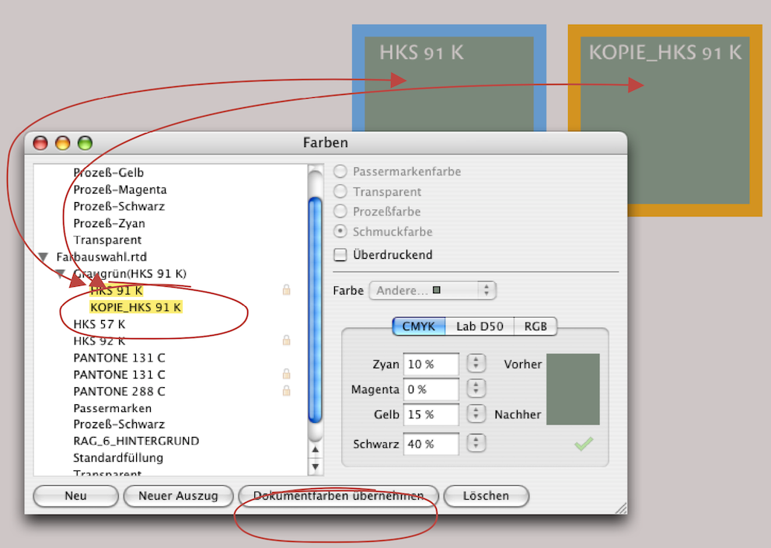Click into the Gelb percentage field
771x548 pixels.
pos(431,414)
